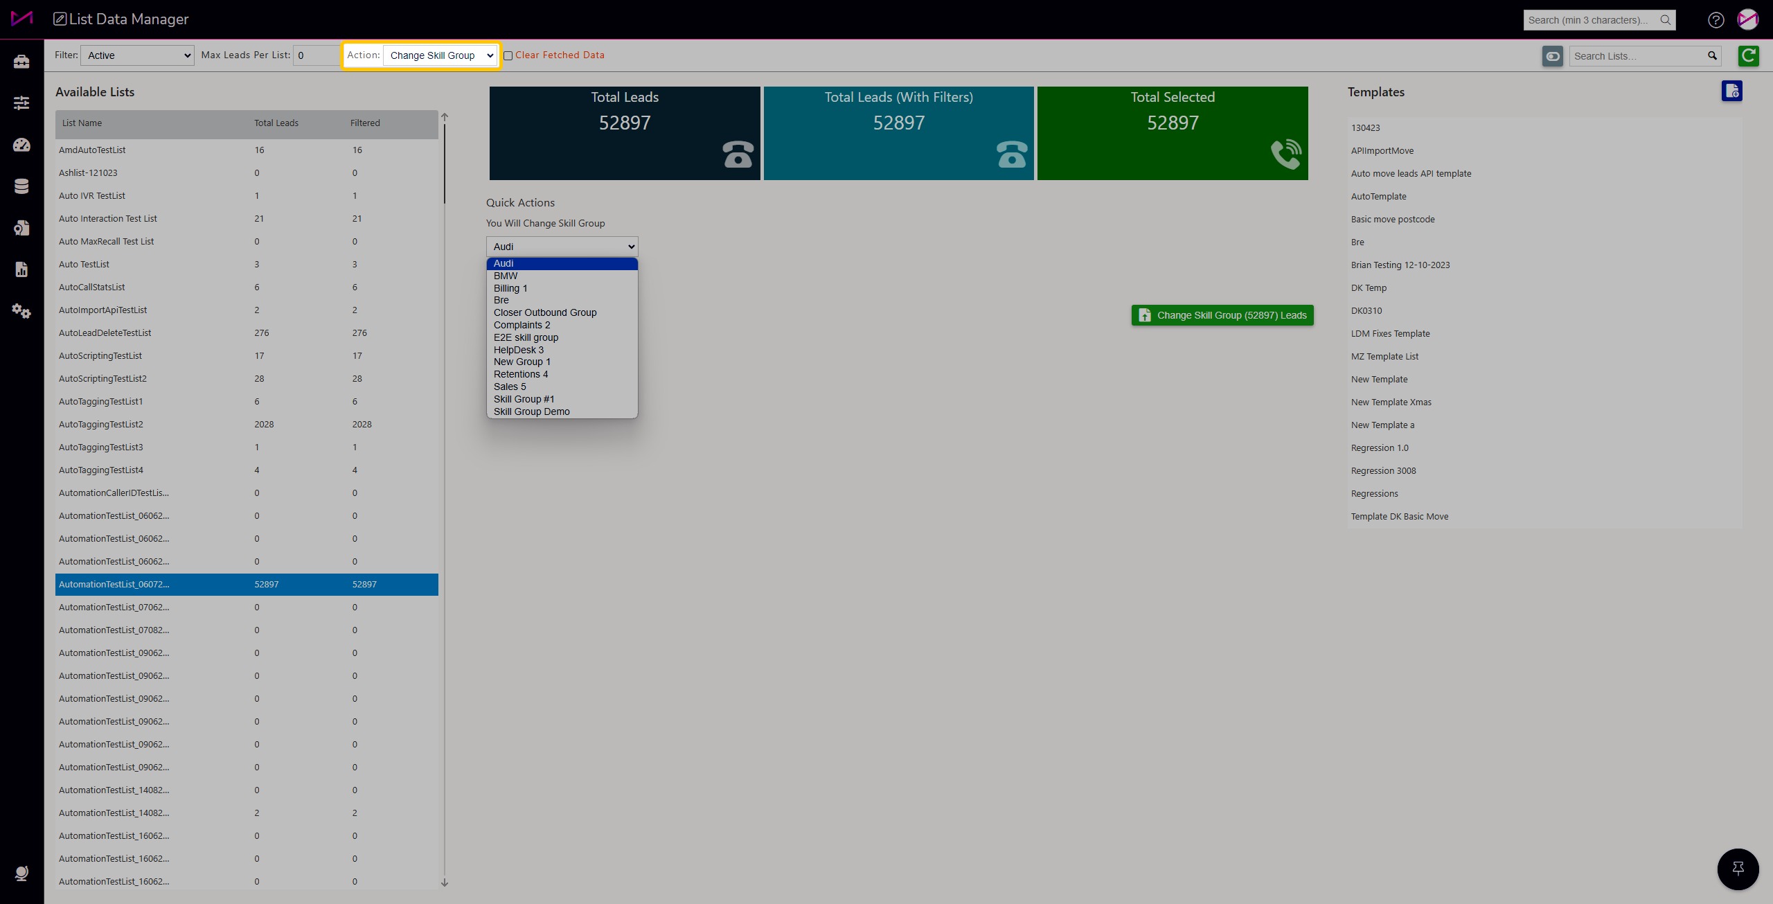Select the AutoScriptingTestList2 row
1773x904 pixels.
coord(247,379)
